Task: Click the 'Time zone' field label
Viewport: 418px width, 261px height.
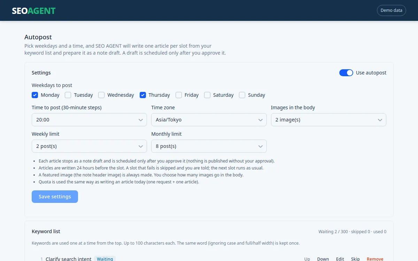Action: [163, 108]
